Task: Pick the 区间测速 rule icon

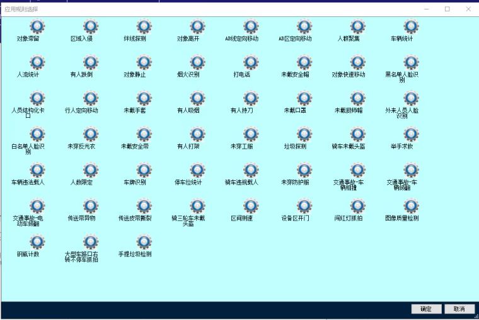Action: [x=251, y=206]
